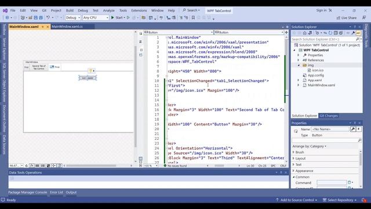Open the Analyze menu
This screenshot has width=371, height=209.
109,10
